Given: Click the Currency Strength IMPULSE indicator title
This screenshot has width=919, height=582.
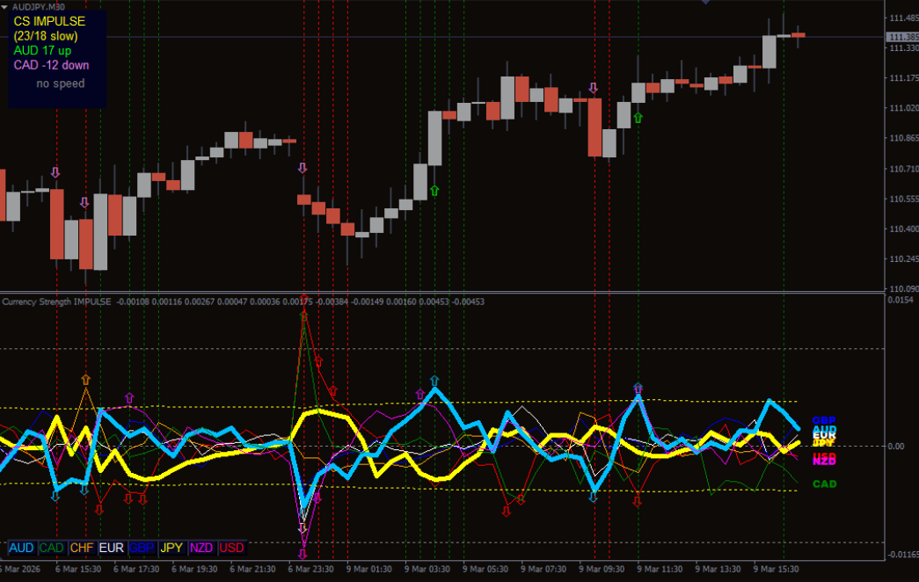Looking at the screenshot, I should coord(57,302).
